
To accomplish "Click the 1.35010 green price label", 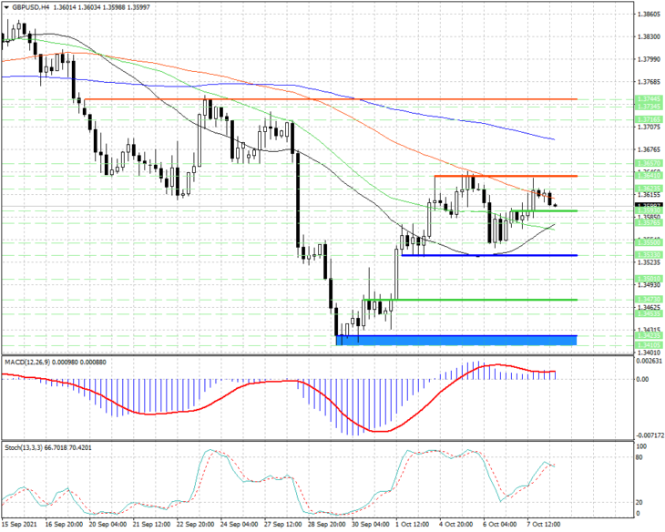I will click(x=649, y=279).
